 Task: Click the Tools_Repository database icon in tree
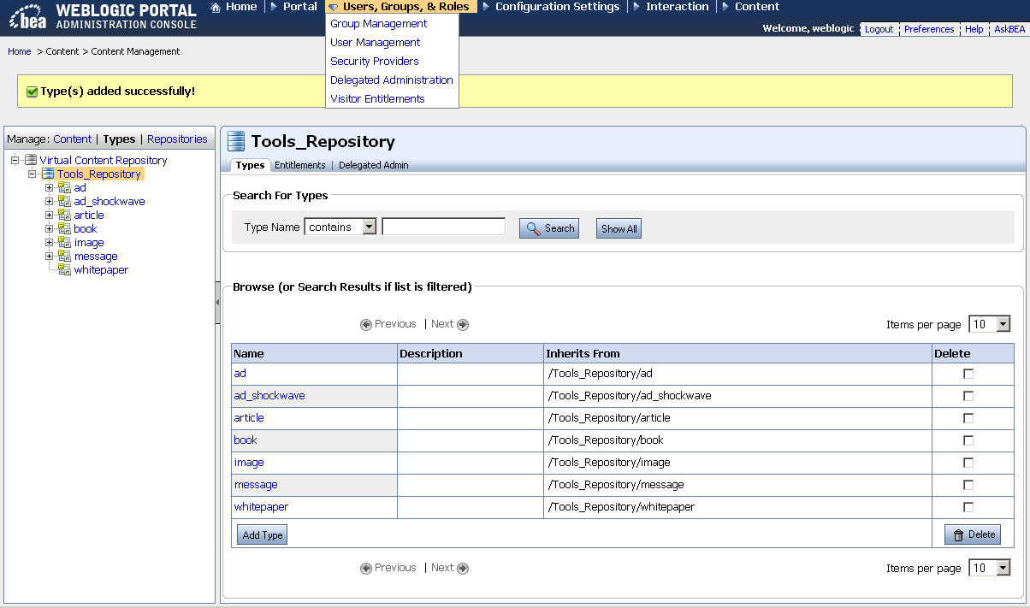click(48, 174)
